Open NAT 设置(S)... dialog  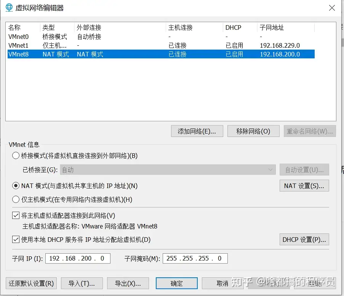coord(304,186)
